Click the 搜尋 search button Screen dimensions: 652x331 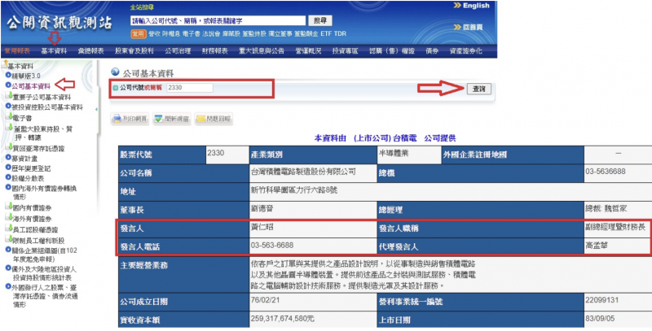(320, 20)
